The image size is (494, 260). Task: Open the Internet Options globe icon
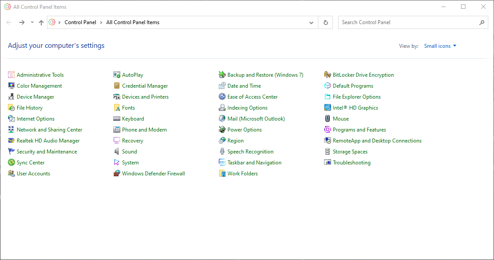pos(11,119)
